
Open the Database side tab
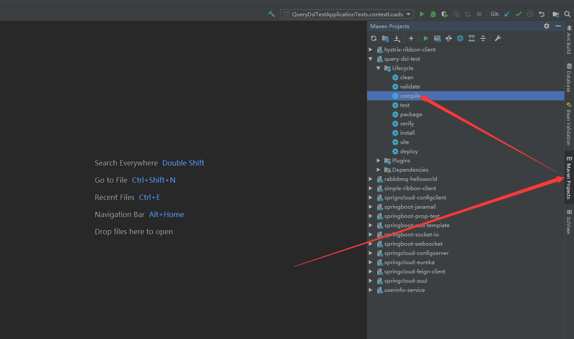569,77
